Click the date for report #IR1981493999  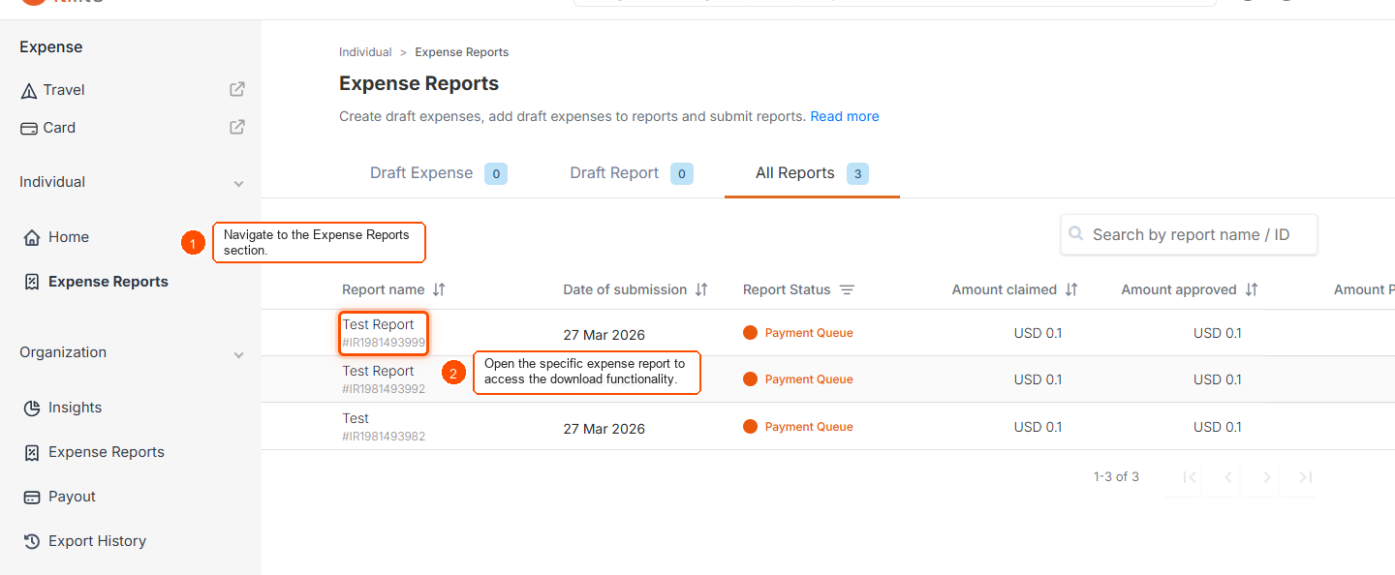coord(604,335)
